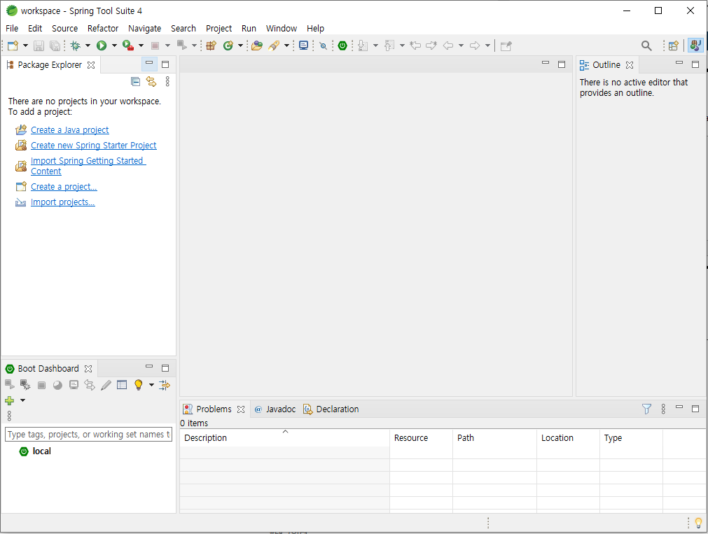Click Last Edit Location arrow icon
This screenshot has width=708, height=534.
coord(415,45)
